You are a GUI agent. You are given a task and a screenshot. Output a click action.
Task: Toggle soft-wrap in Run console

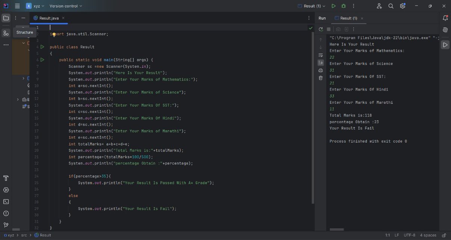pyautogui.click(x=321, y=55)
